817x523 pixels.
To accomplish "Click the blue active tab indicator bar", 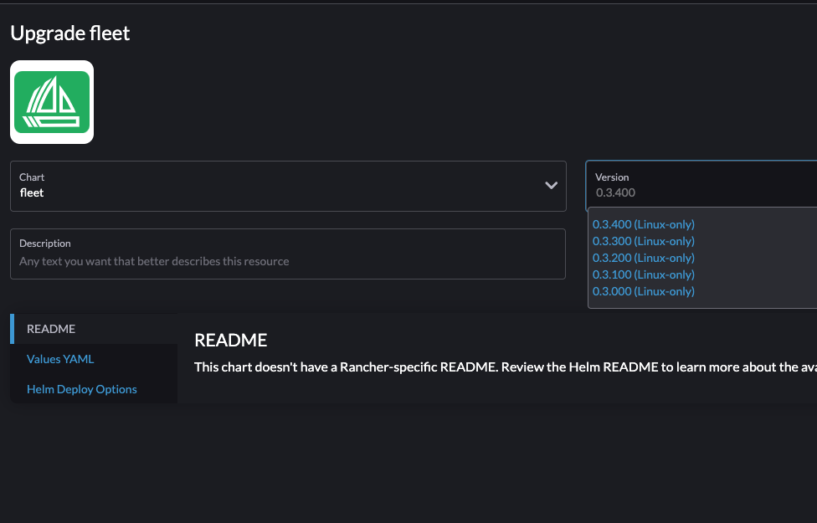I will click(11, 329).
